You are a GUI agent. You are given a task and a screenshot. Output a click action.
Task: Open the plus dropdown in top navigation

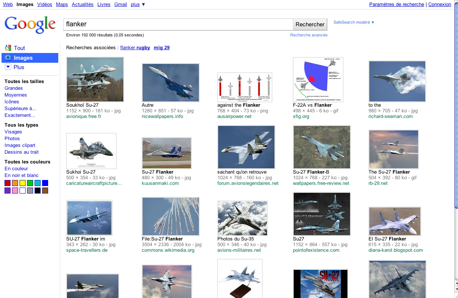tap(138, 5)
